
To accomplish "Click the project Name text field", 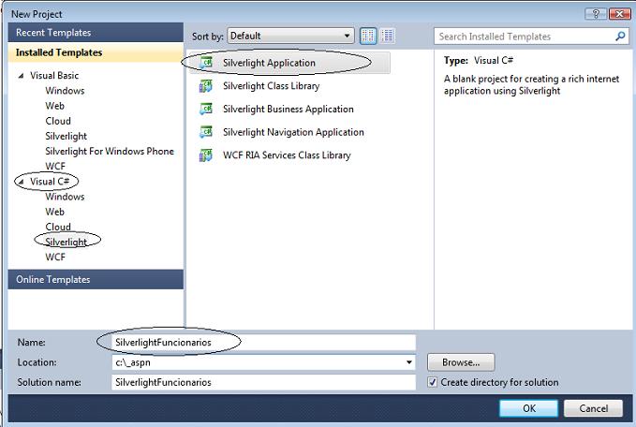I will (262, 343).
